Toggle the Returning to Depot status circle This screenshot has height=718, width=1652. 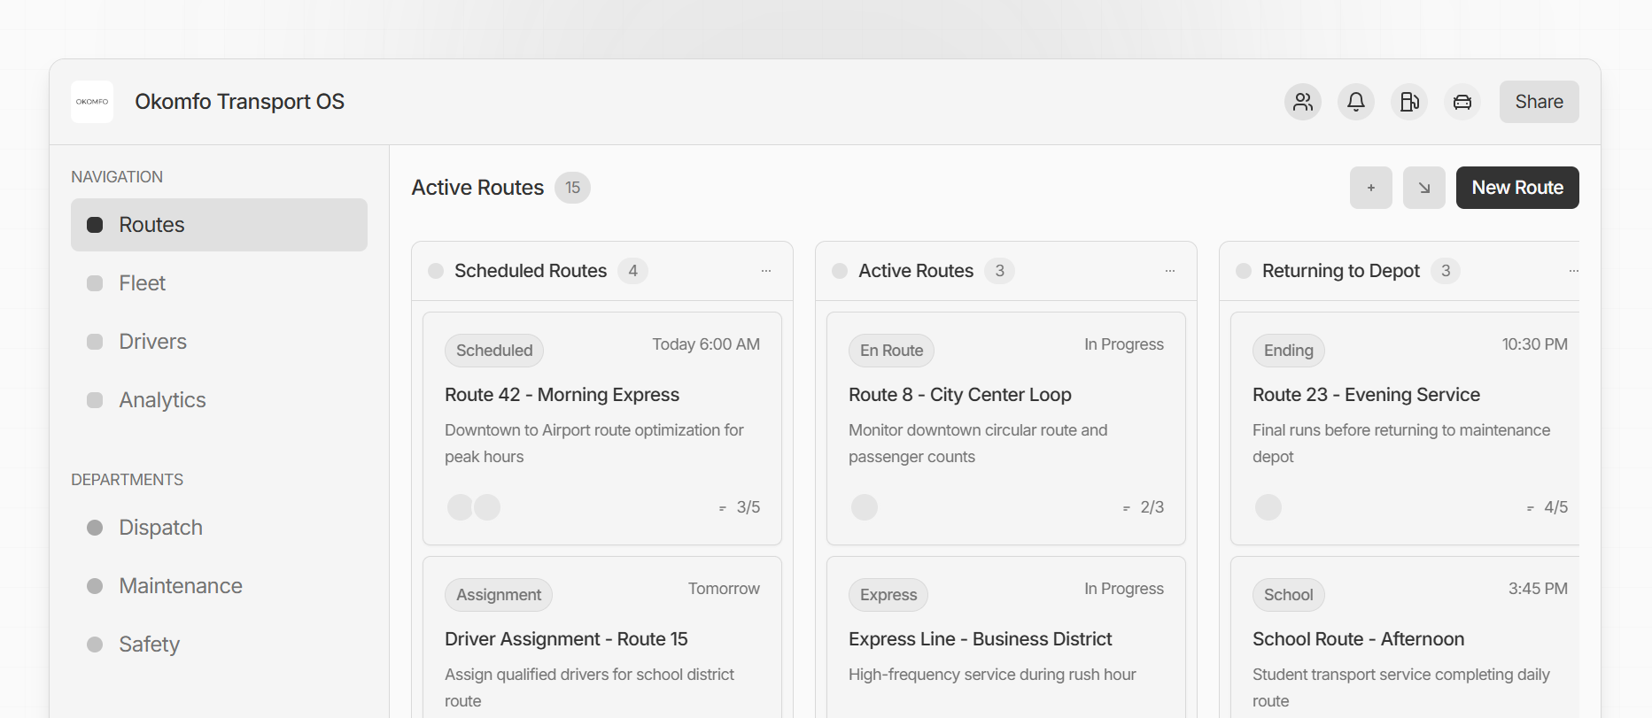click(1244, 271)
